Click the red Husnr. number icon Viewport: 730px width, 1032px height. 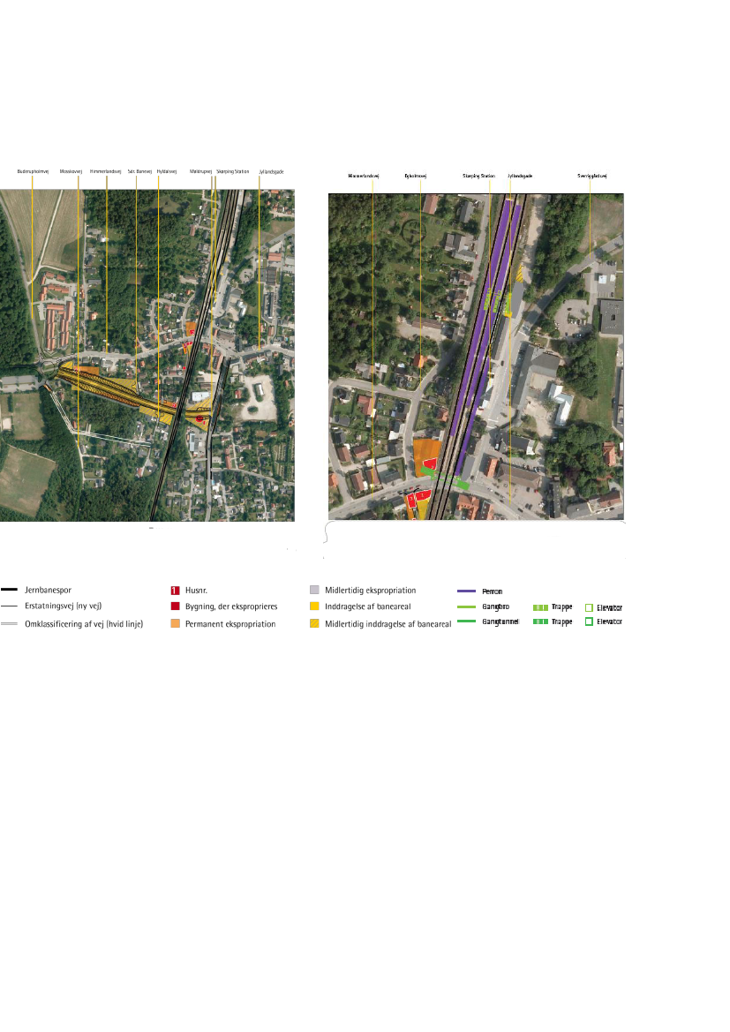(175, 590)
